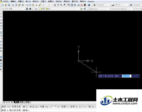Click the Layer Previous icon
This screenshot has height=112, width=142.
(x=85, y=9)
